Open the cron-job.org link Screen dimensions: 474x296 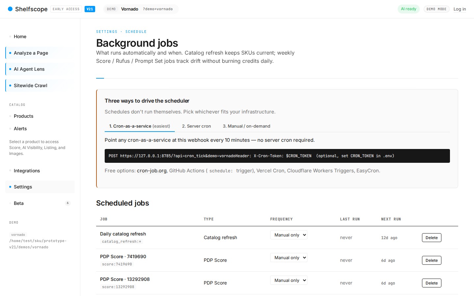[152, 171]
